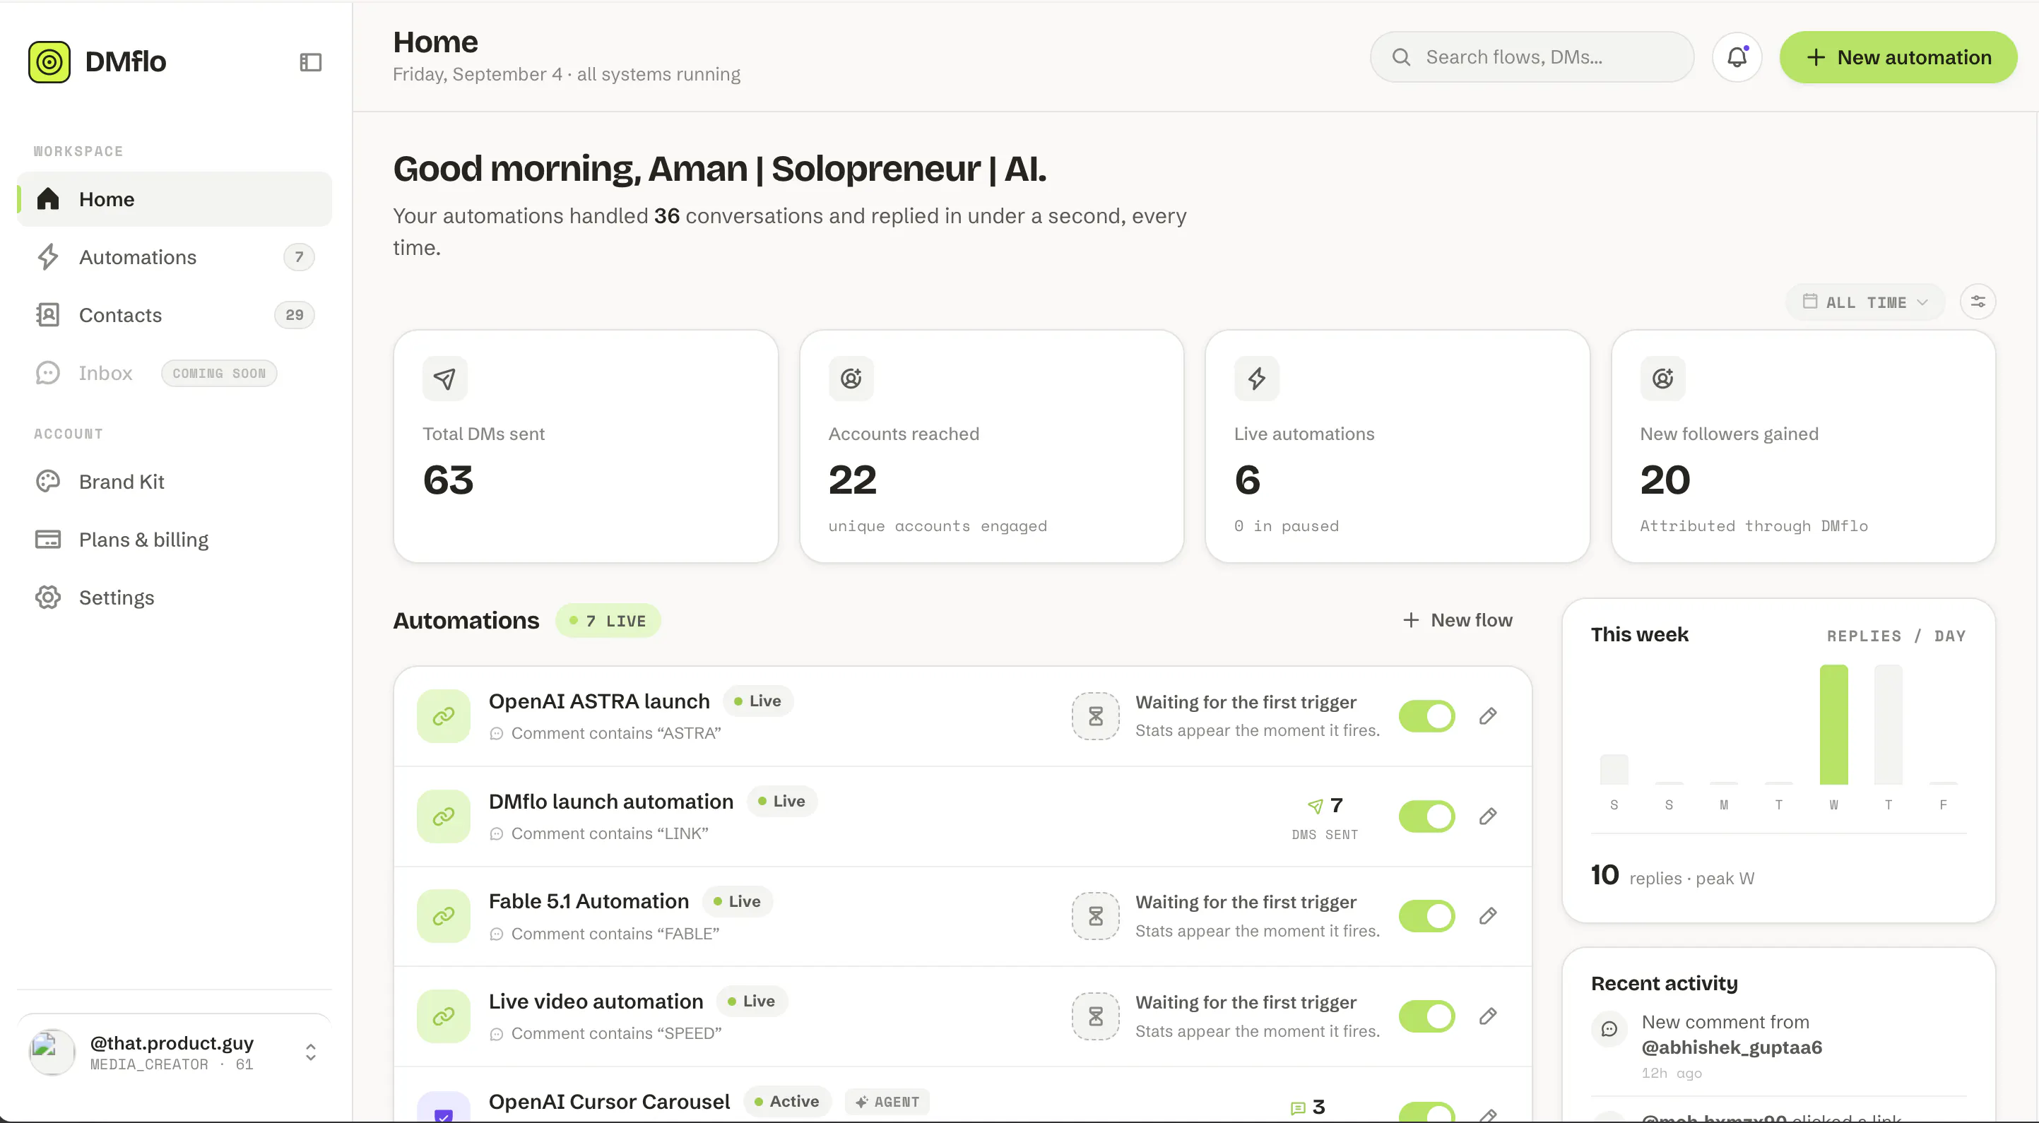Edit the DMflo launch automation
2039x1123 pixels.
1488,816
